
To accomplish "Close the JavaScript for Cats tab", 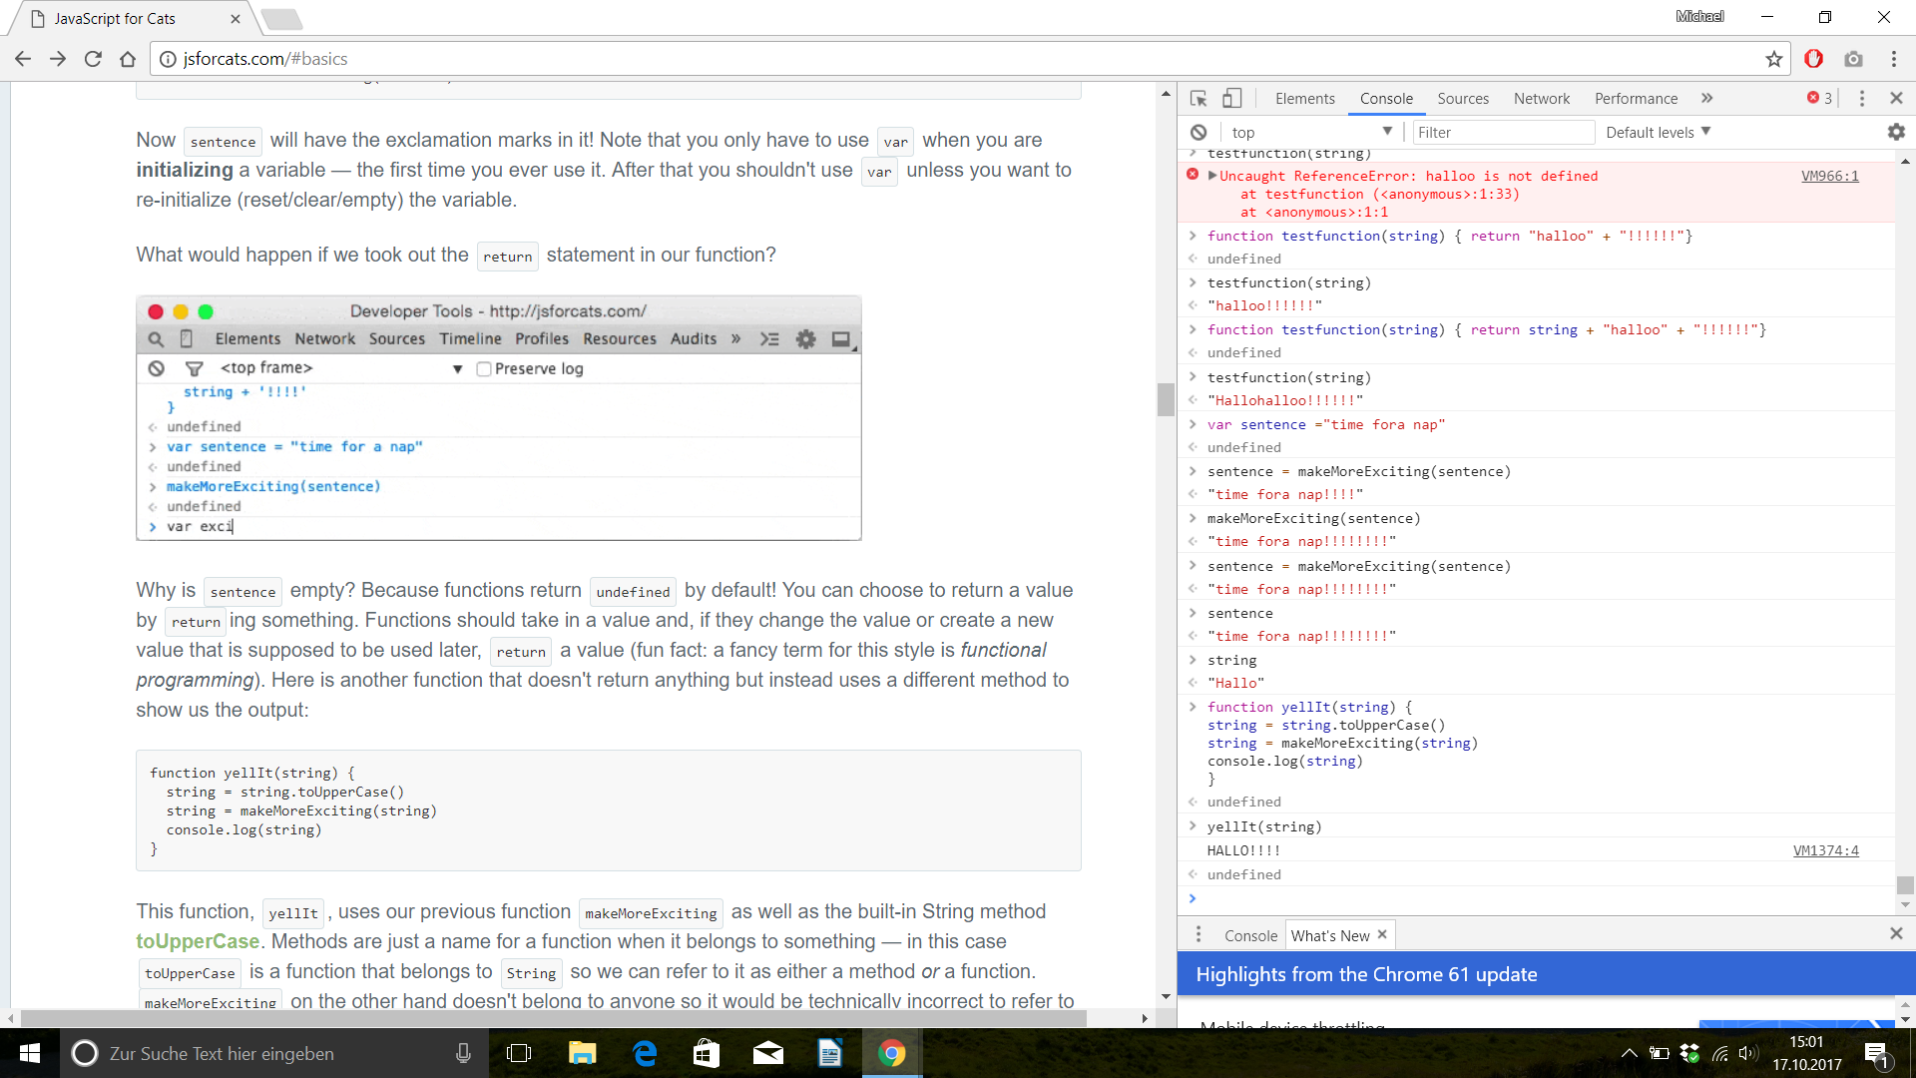I will click(x=236, y=18).
